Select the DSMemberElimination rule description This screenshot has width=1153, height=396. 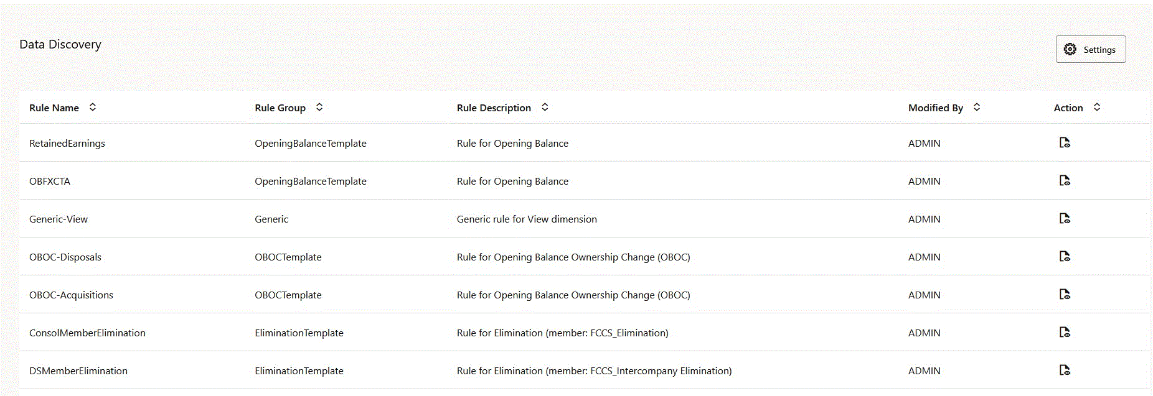click(594, 371)
